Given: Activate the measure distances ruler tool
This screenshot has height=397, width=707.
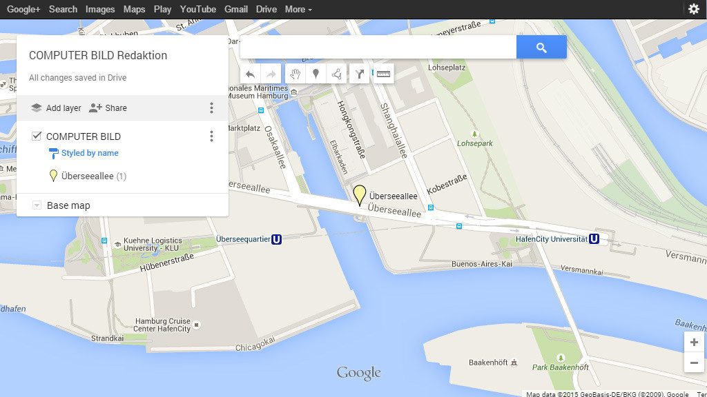Looking at the screenshot, I should click(382, 73).
